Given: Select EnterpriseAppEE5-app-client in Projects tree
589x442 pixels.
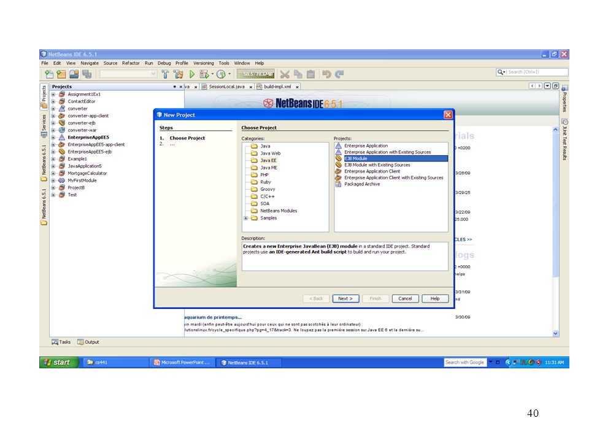Looking at the screenshot, I should pos(96,145).
